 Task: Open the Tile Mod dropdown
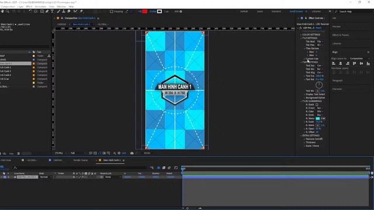click(320, 41)
